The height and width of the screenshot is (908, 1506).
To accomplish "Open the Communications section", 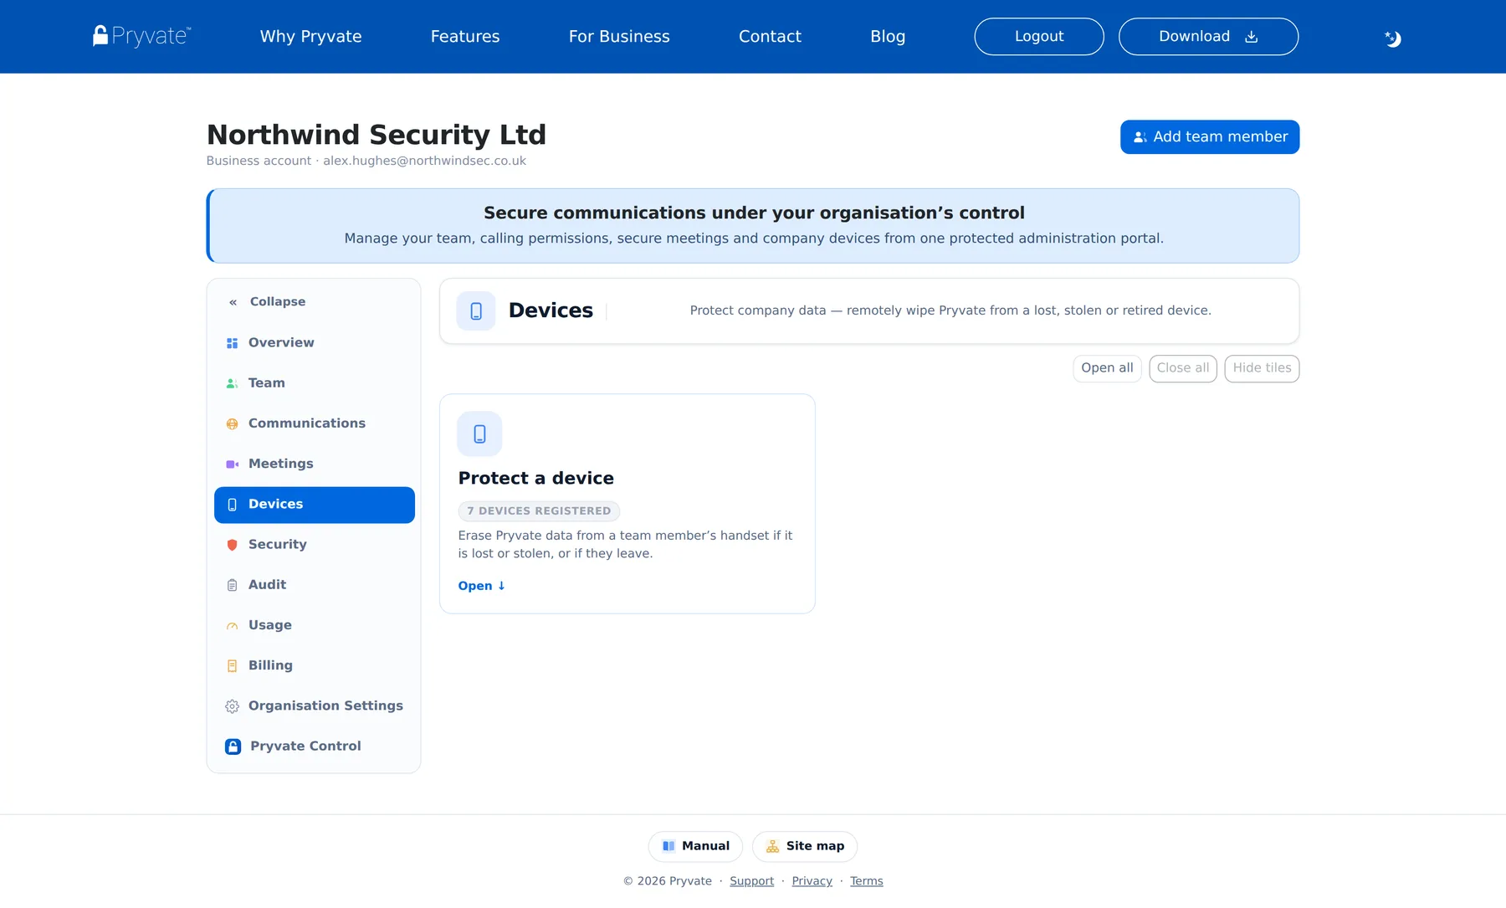I will [x=315, y=423].
